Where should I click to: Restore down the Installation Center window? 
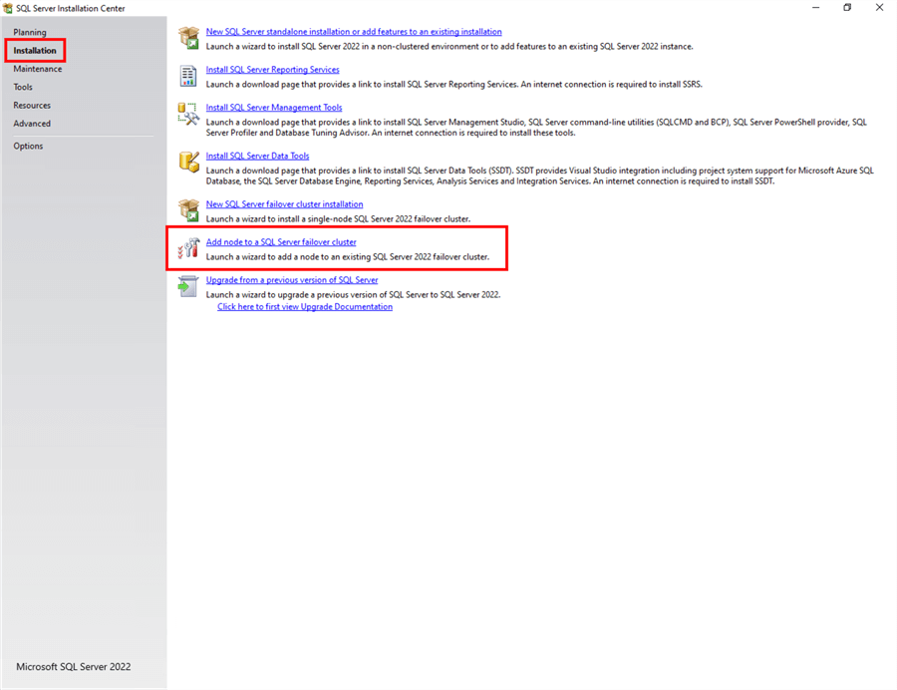[847, 7]
